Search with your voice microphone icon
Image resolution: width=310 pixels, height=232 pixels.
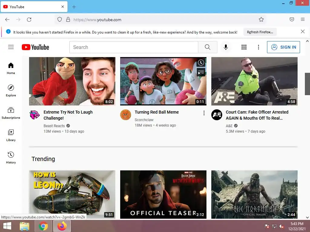coord(226,47)
